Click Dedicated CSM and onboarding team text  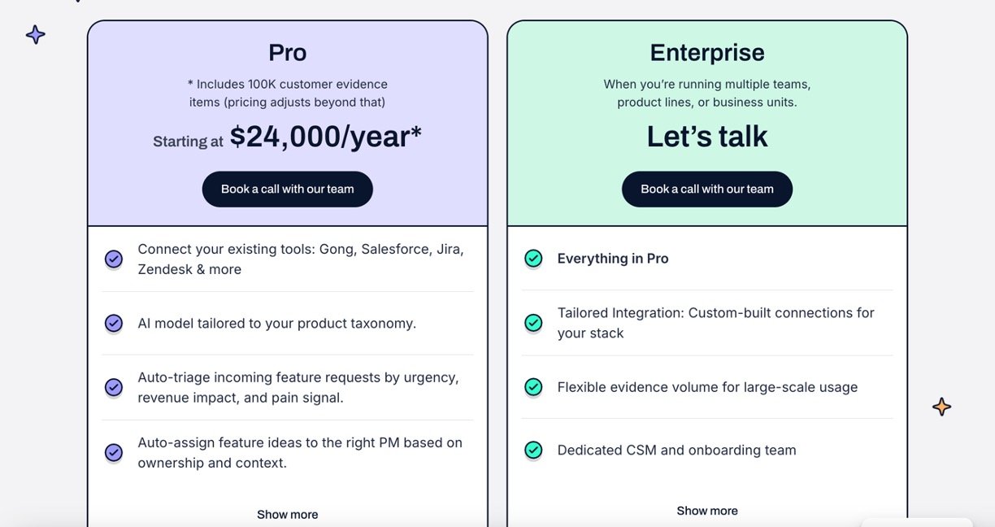[x=676, y=450]
